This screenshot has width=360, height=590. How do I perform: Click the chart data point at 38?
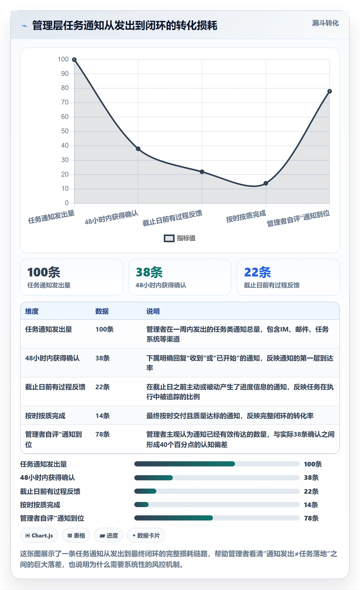[x=138, y=149]
